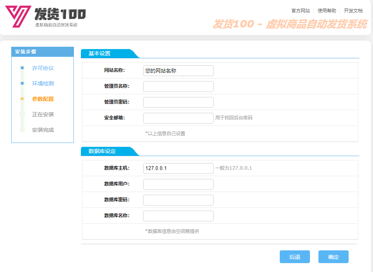Image resolution: width=373 pixels, height=272 pixels.
Task: Click the 环境检测 step marker icon
Action: click(22, 83)
